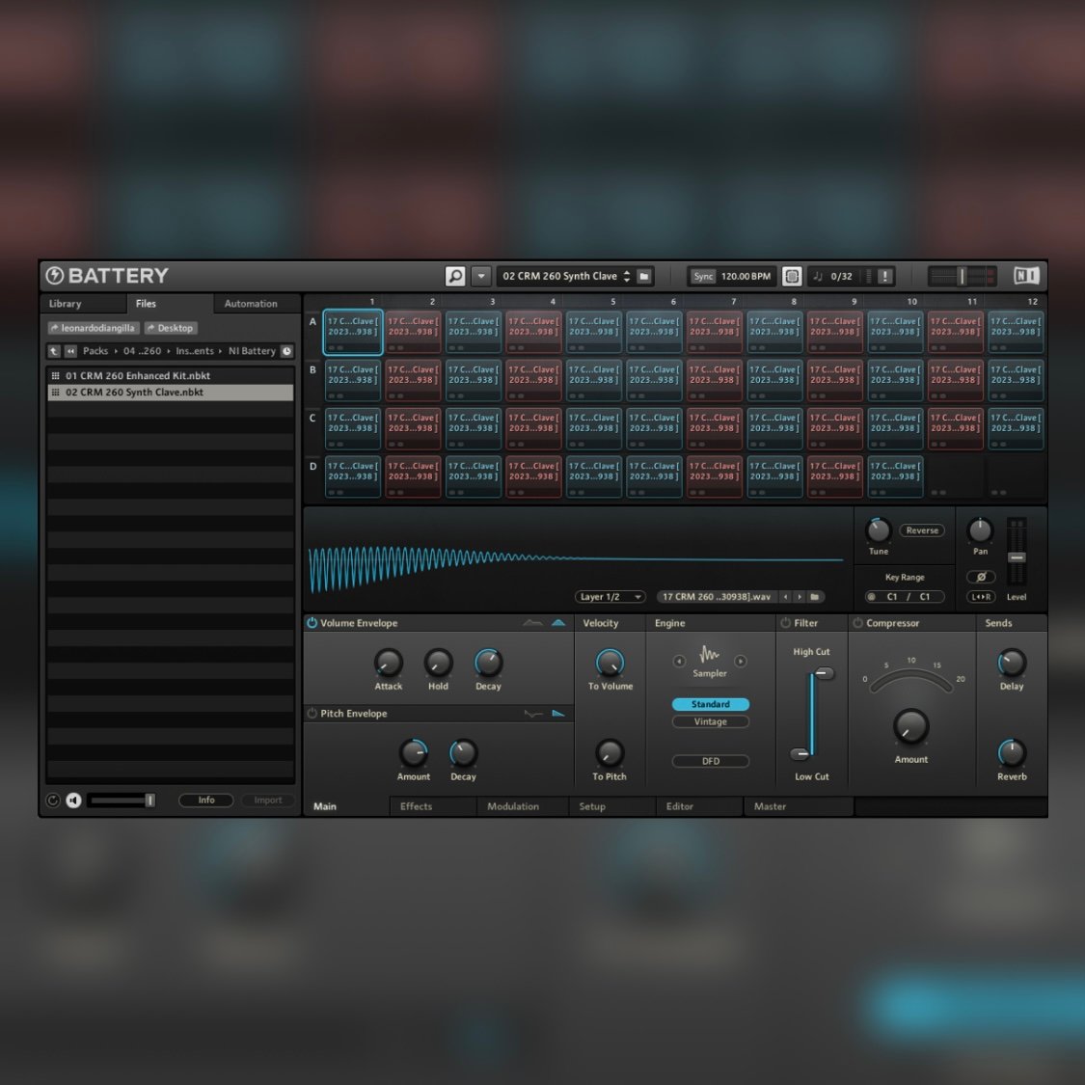Expand path arrow after Ins..ents
This screenshot has height=1085, width=1085.
220,351
